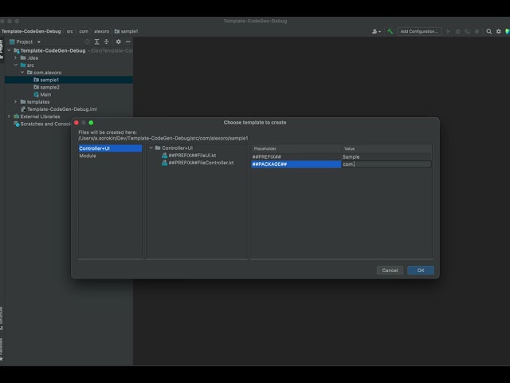Click Template-CodeGen-Debug in the breadcrumb bar
Viewport: 510px width, 383px height.
point(31,31)
